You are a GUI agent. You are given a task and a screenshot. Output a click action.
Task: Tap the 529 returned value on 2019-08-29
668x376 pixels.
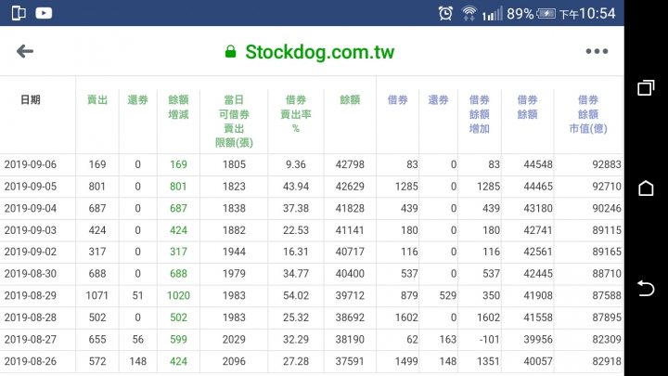[448, 295]
